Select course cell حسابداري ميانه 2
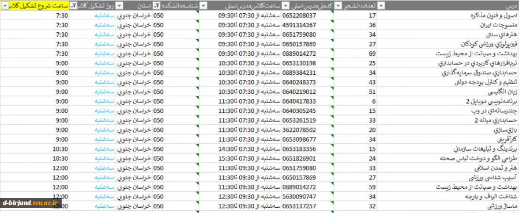519x213 pixels. click(x=448, y=120)
